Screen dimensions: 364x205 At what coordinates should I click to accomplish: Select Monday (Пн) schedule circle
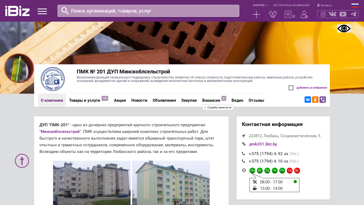[x=252, y=171]
